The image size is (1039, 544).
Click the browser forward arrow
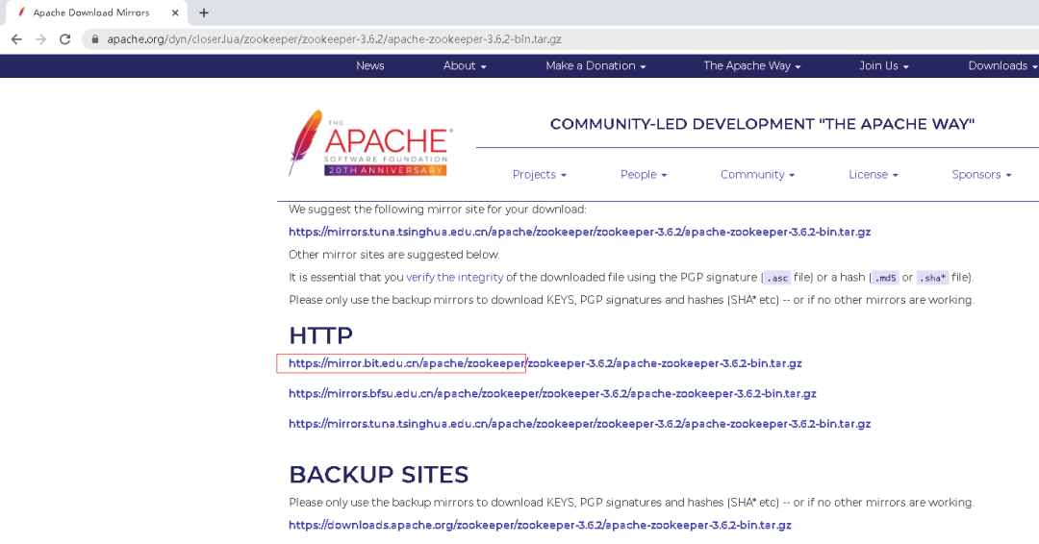40,39
